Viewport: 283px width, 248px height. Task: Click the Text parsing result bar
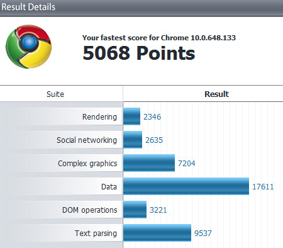[x=157, y=233]
